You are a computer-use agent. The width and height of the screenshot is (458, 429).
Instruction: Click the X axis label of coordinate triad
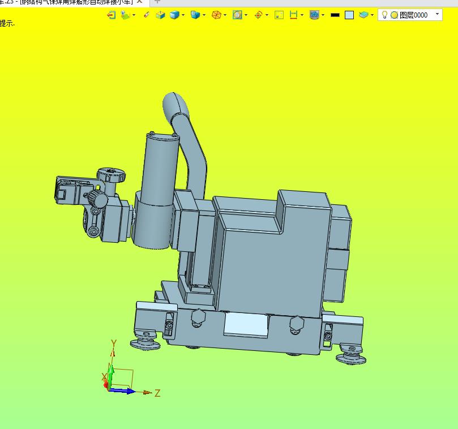click(104, 377)
